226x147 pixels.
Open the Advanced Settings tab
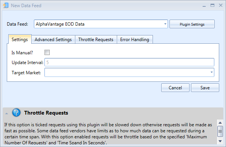coord(53,39)
